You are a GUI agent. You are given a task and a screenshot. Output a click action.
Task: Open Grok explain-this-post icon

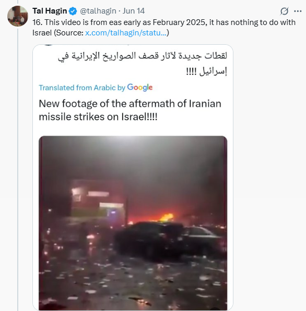click(x=284, y=11)
